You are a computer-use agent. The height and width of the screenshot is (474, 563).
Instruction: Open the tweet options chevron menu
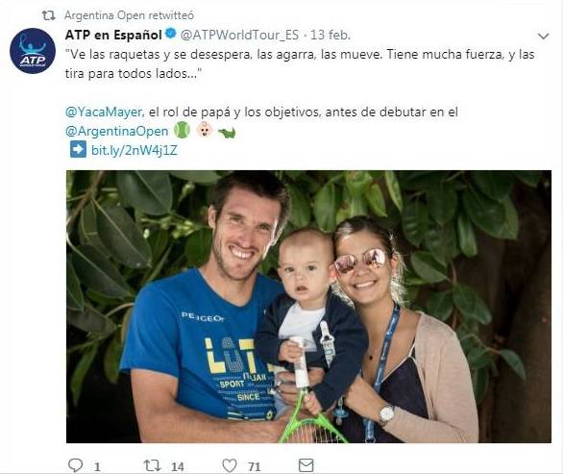(x=543, y=36)
